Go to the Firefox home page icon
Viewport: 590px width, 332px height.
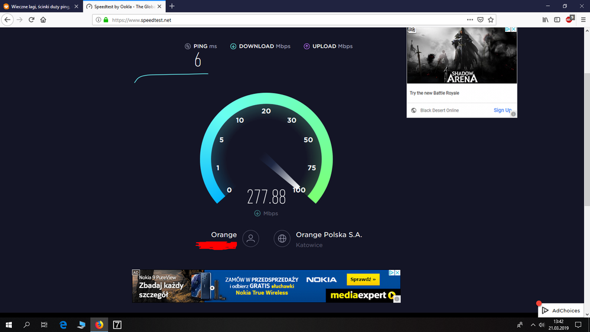[x=43, y=19]
